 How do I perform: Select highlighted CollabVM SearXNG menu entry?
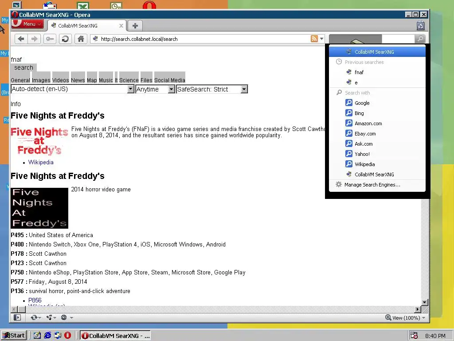coord(377,52)
